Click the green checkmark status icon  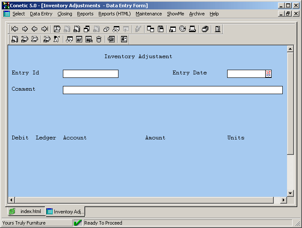click(x=78, y=223)
